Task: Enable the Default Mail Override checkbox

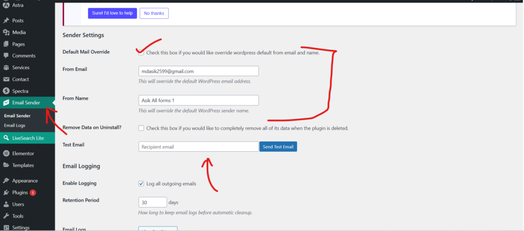Action: [x=141, y=53]
